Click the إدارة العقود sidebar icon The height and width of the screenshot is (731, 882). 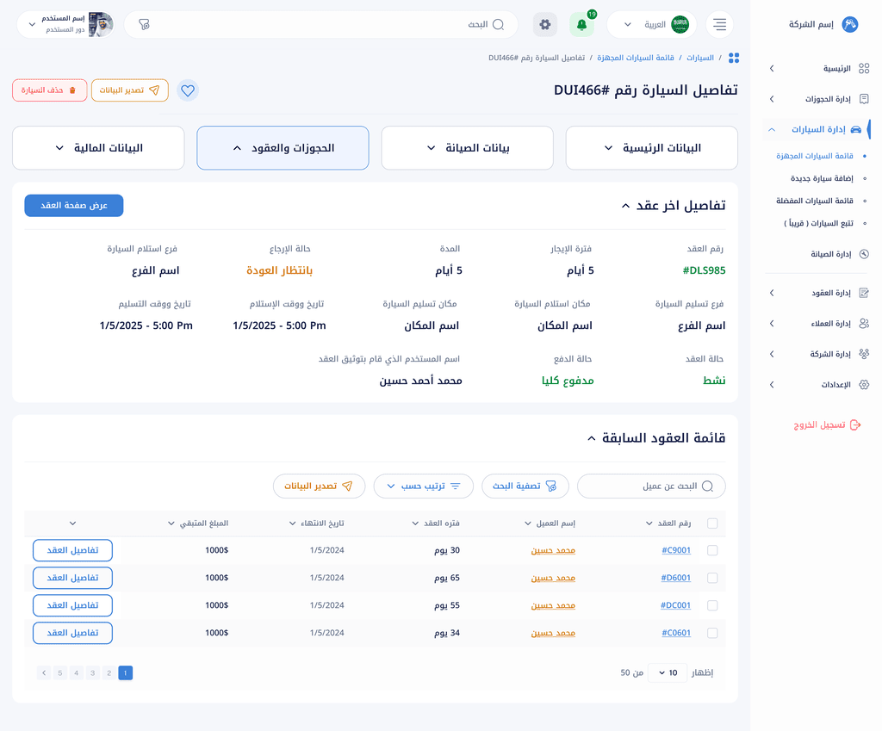(864, 293)
